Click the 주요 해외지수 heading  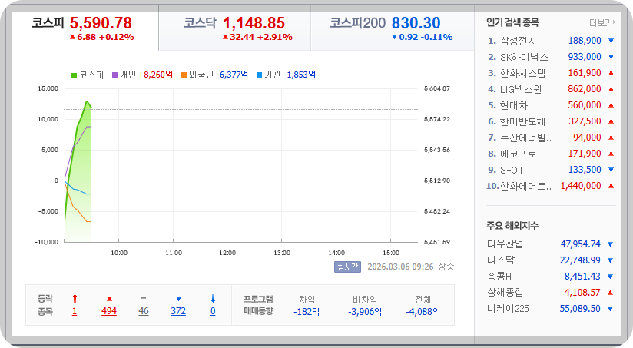coord(512,226)
